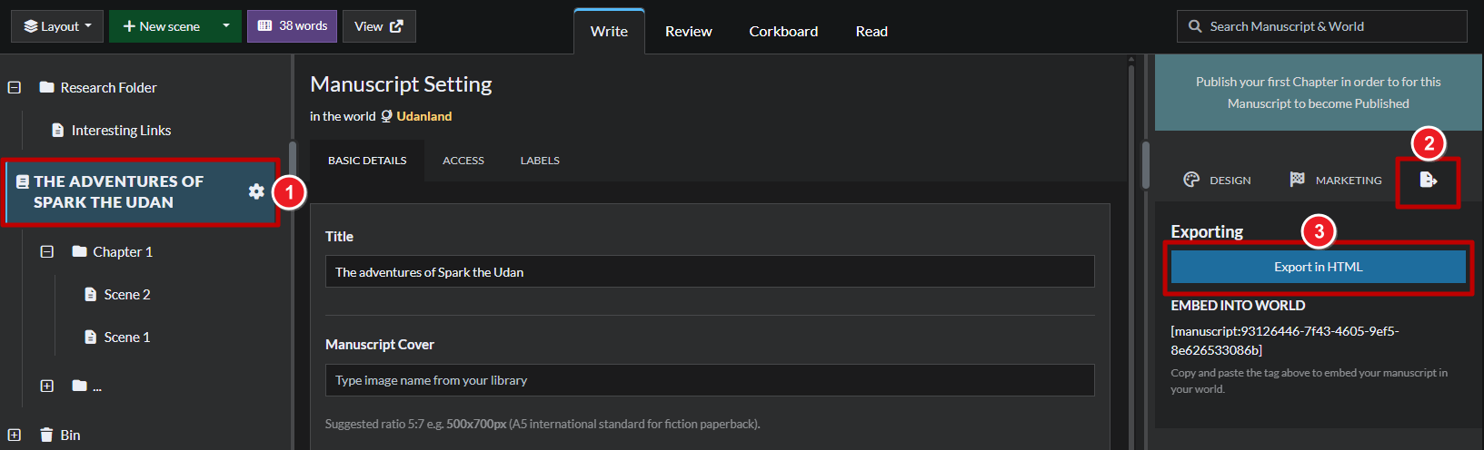Click the manuscript book icon

[23, 181]
